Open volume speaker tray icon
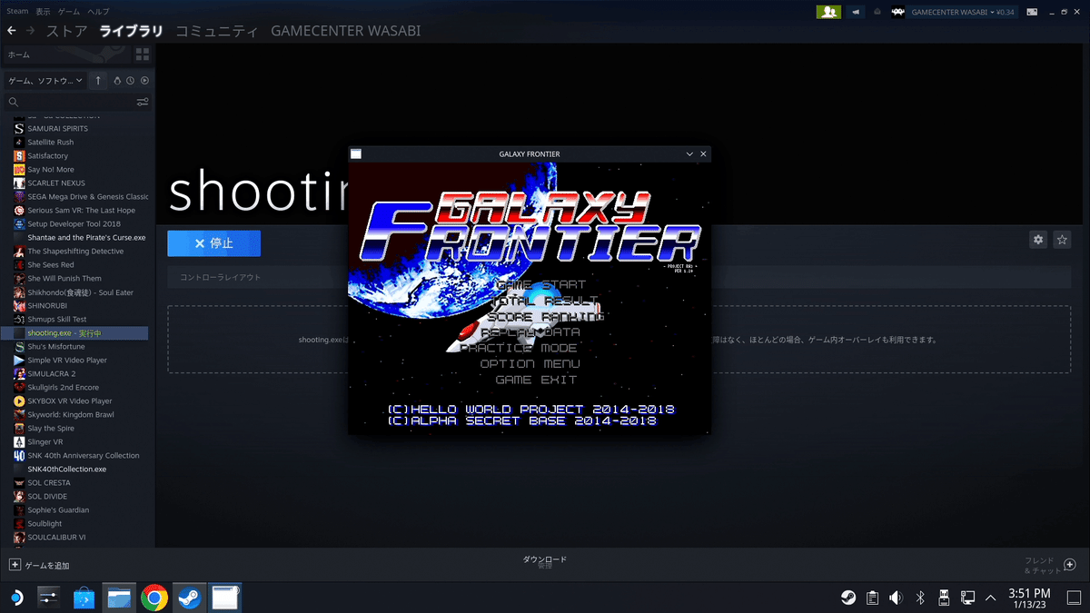Image resolution: width=1090 pixels, height=613 pixels. pyautogui.click(x=896, y=597)
